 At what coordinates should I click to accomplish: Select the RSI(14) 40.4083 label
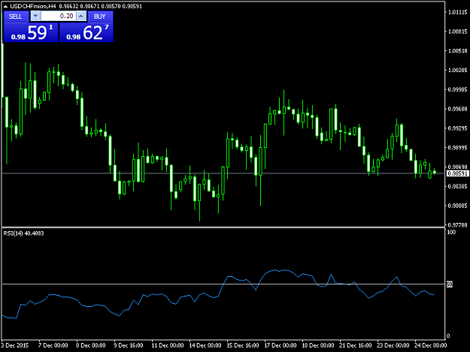click(x=23, y=233)
